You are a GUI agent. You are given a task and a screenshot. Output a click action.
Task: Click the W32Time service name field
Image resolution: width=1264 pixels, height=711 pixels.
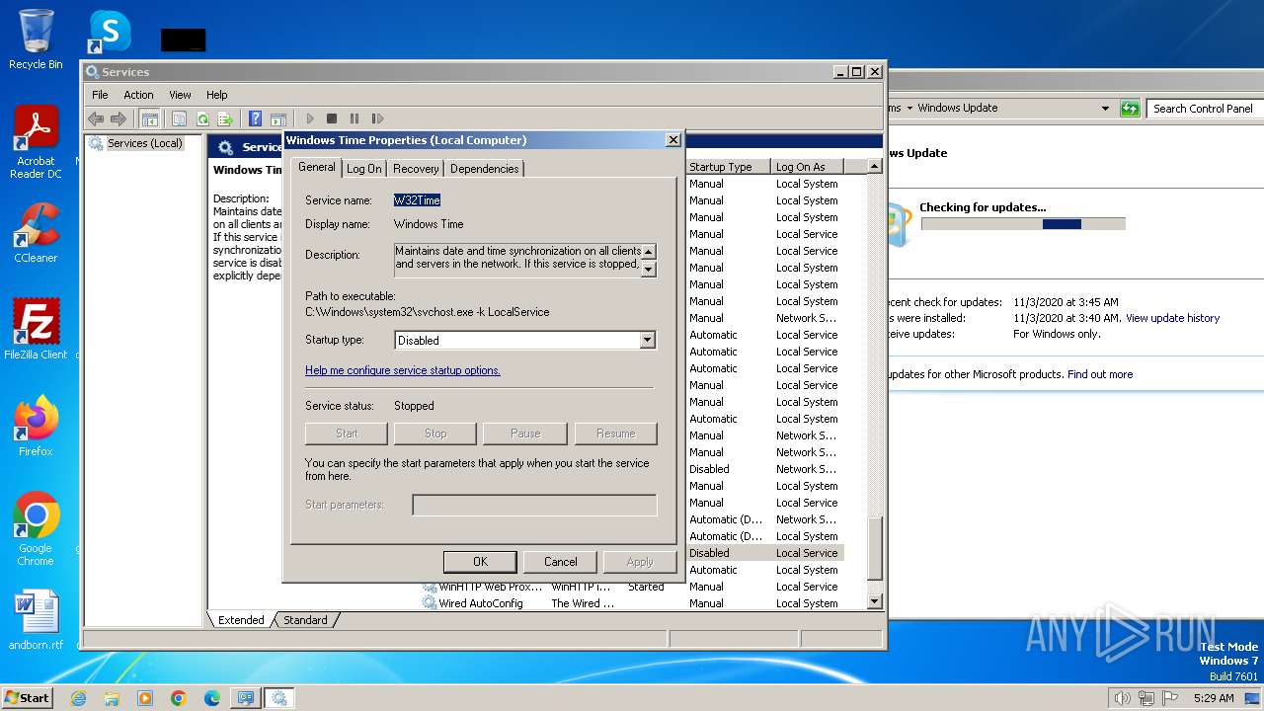pos(417,200)
